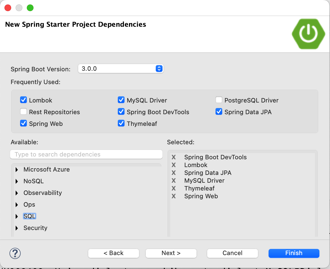The image size is (330, 269).
Task: Click the X next to Thymeleaf
Action: 174,189
